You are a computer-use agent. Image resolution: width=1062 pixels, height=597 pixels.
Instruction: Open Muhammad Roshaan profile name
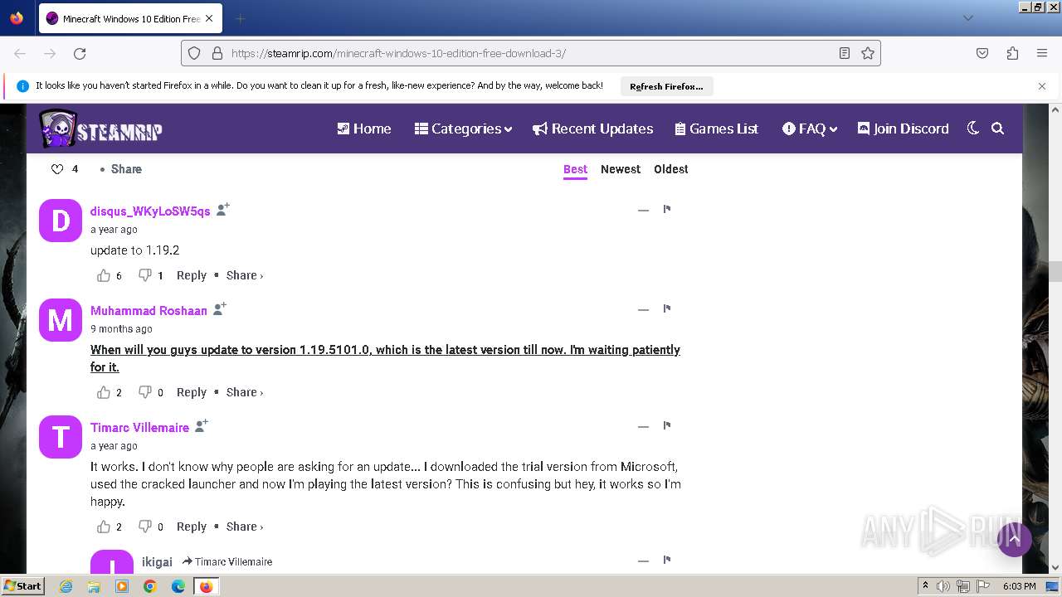click(x=149, y=311)
